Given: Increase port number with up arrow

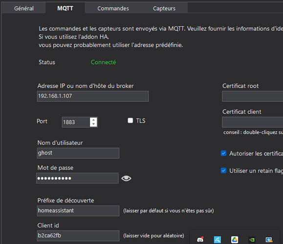Looking at the screenshot, I should [93, 120].
